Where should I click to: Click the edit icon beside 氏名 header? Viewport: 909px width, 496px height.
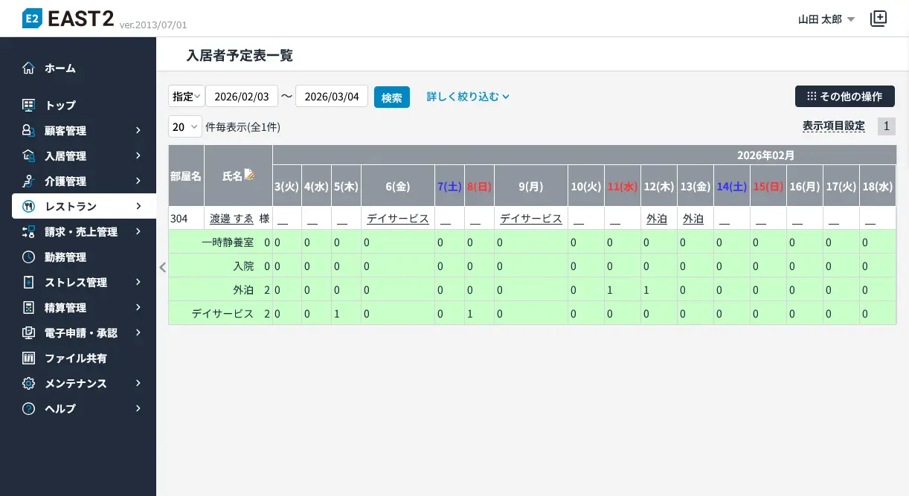tap(250, 175)
